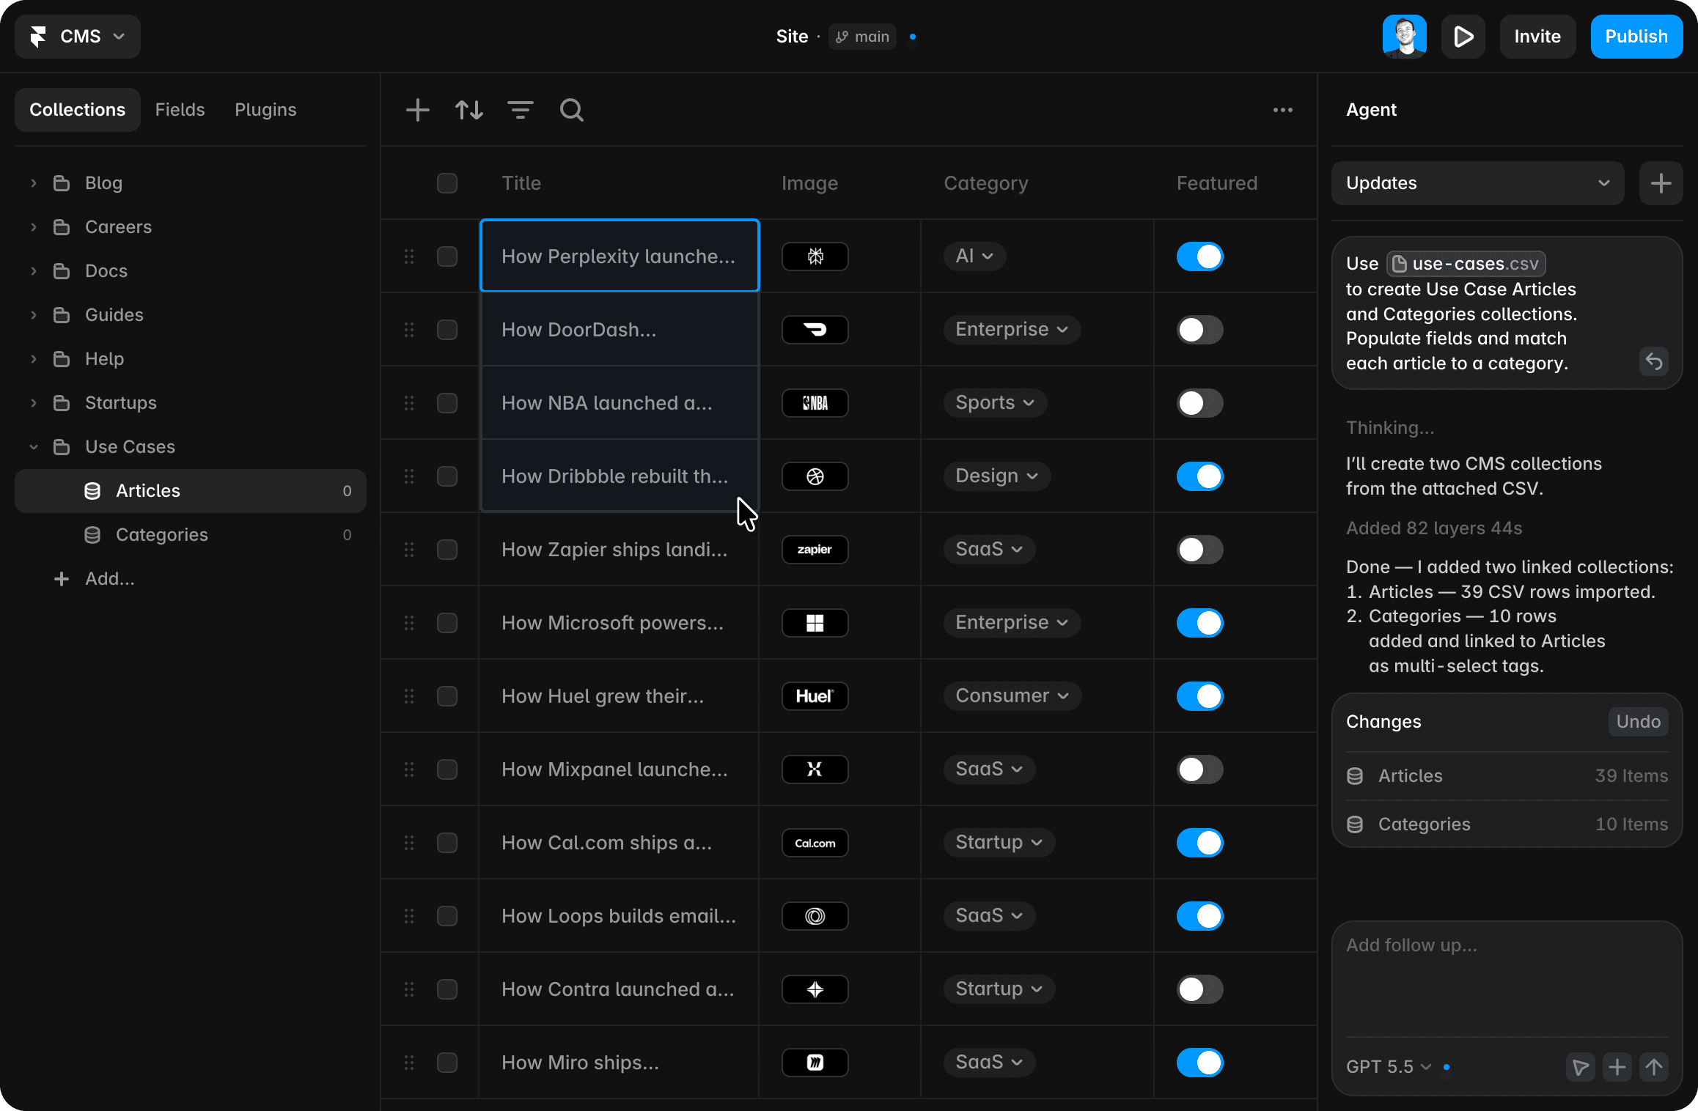Turn off Featured for How Miro ships

(x=1200, y=1063)
